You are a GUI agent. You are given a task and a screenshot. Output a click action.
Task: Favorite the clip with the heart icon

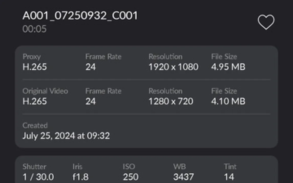coord(266,22)
